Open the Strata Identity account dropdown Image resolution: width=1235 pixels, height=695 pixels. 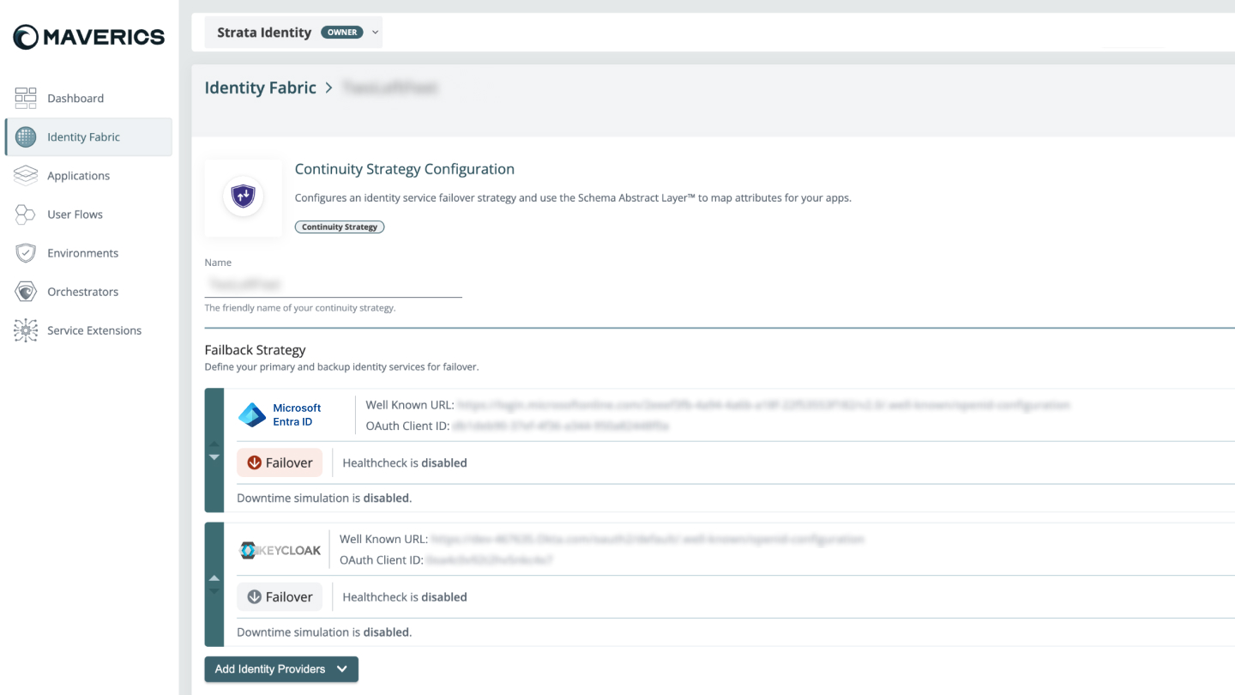pos(293,32)
